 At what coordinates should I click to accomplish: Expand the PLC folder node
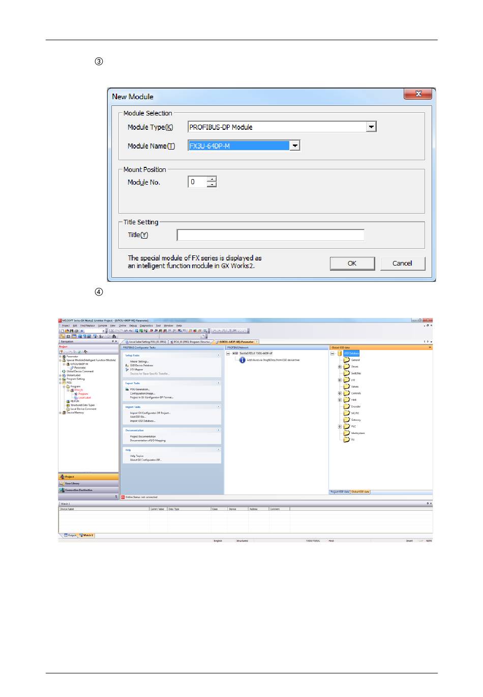pos(340,426)
